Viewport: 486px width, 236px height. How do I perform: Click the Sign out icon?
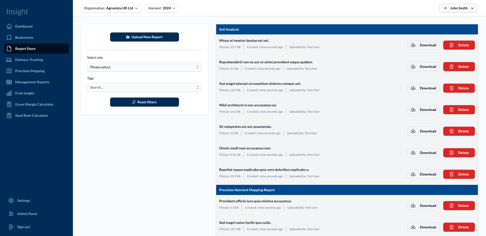click(x=11, y=227)
